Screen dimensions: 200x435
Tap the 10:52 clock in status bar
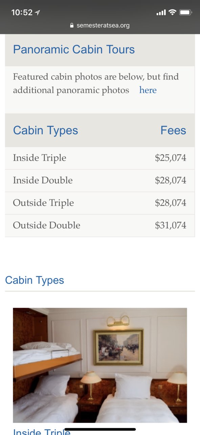(22, 13)
